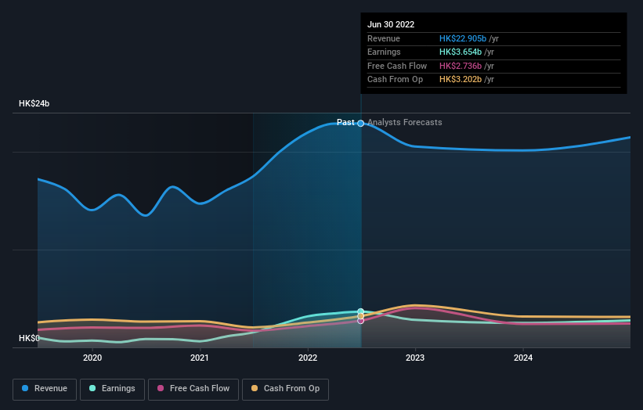This screenshot has height=410, width=643.
Task: Click the Cash From Op value HK$3.202b
Action: (x=461, y=80)
